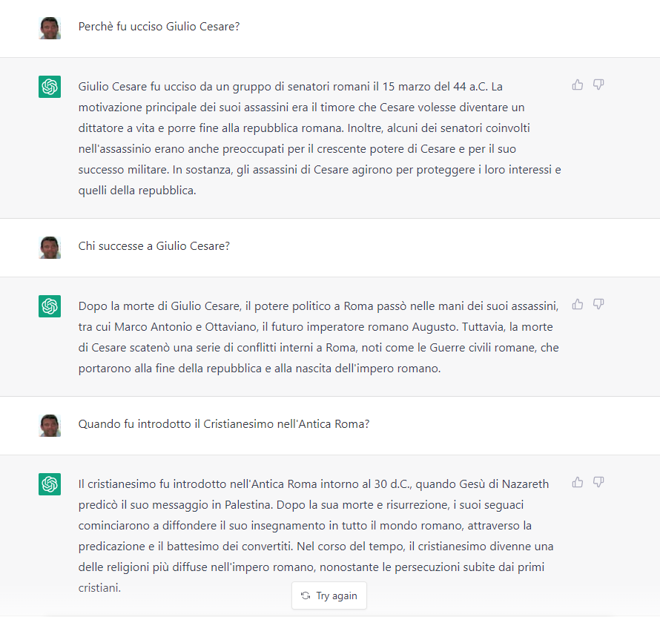Click the user avatar next to 'Perchè fu ucciso'
Image resolution: width=660 pixels, height=617 pixels.
[50, 28]
